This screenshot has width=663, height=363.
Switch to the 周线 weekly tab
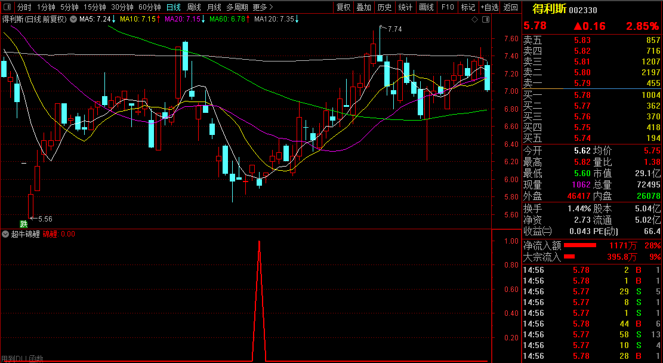(x=194, y=7)
